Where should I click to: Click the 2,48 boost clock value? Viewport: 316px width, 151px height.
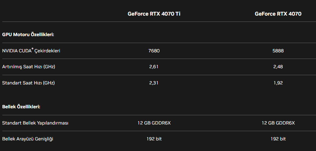pyautogui.click(x=278, y=67)
